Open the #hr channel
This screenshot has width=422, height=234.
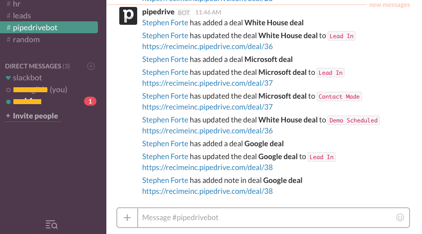coord(17,4)
